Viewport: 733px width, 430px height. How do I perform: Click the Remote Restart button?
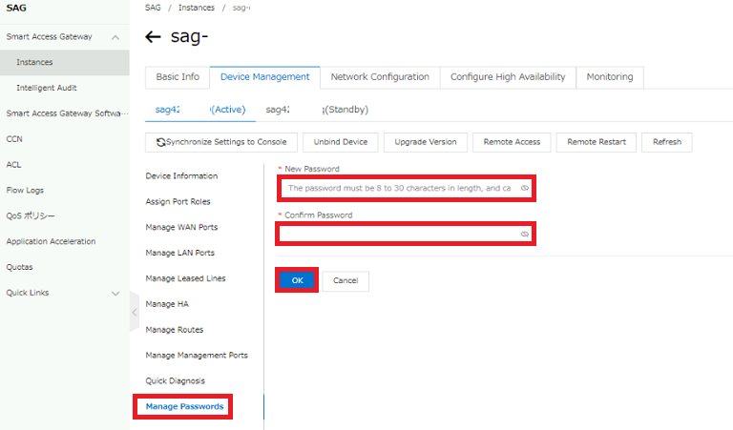(x=596, y=142)
